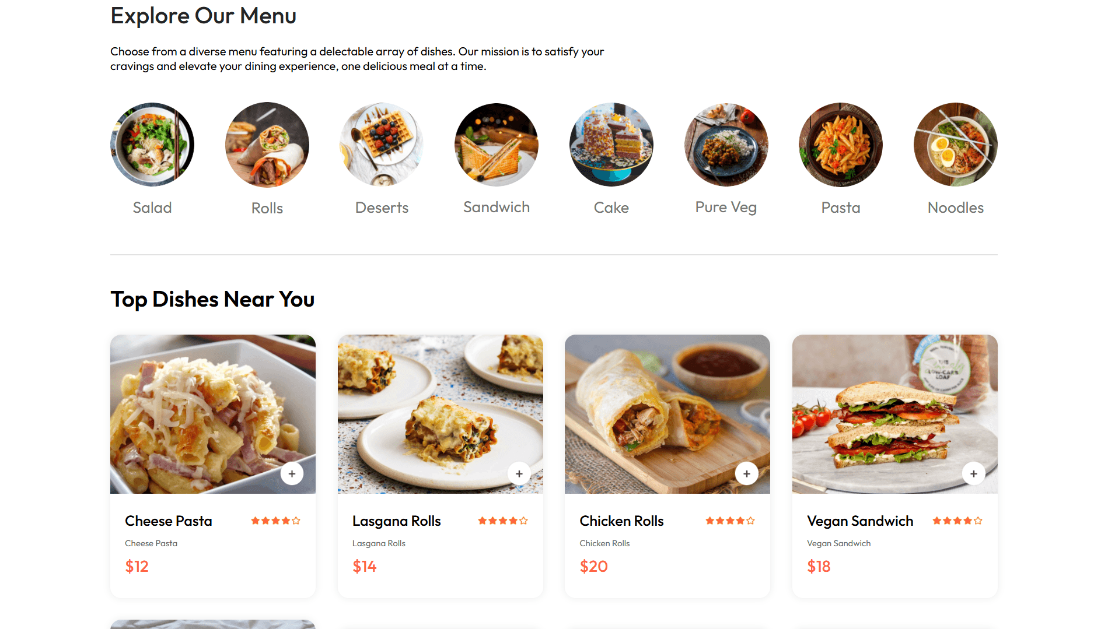Click the Cheese Pasta star rating
Image resolution: width=1108 pixels, height=629 pixels.
[275, 521]
